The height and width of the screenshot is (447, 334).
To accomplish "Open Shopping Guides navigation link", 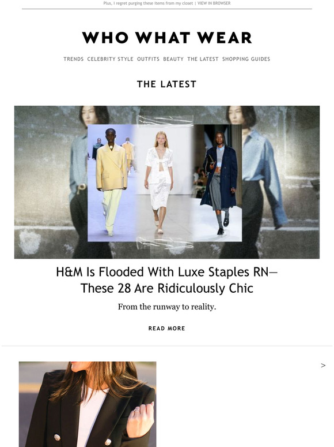I will (x=246, y=59).
